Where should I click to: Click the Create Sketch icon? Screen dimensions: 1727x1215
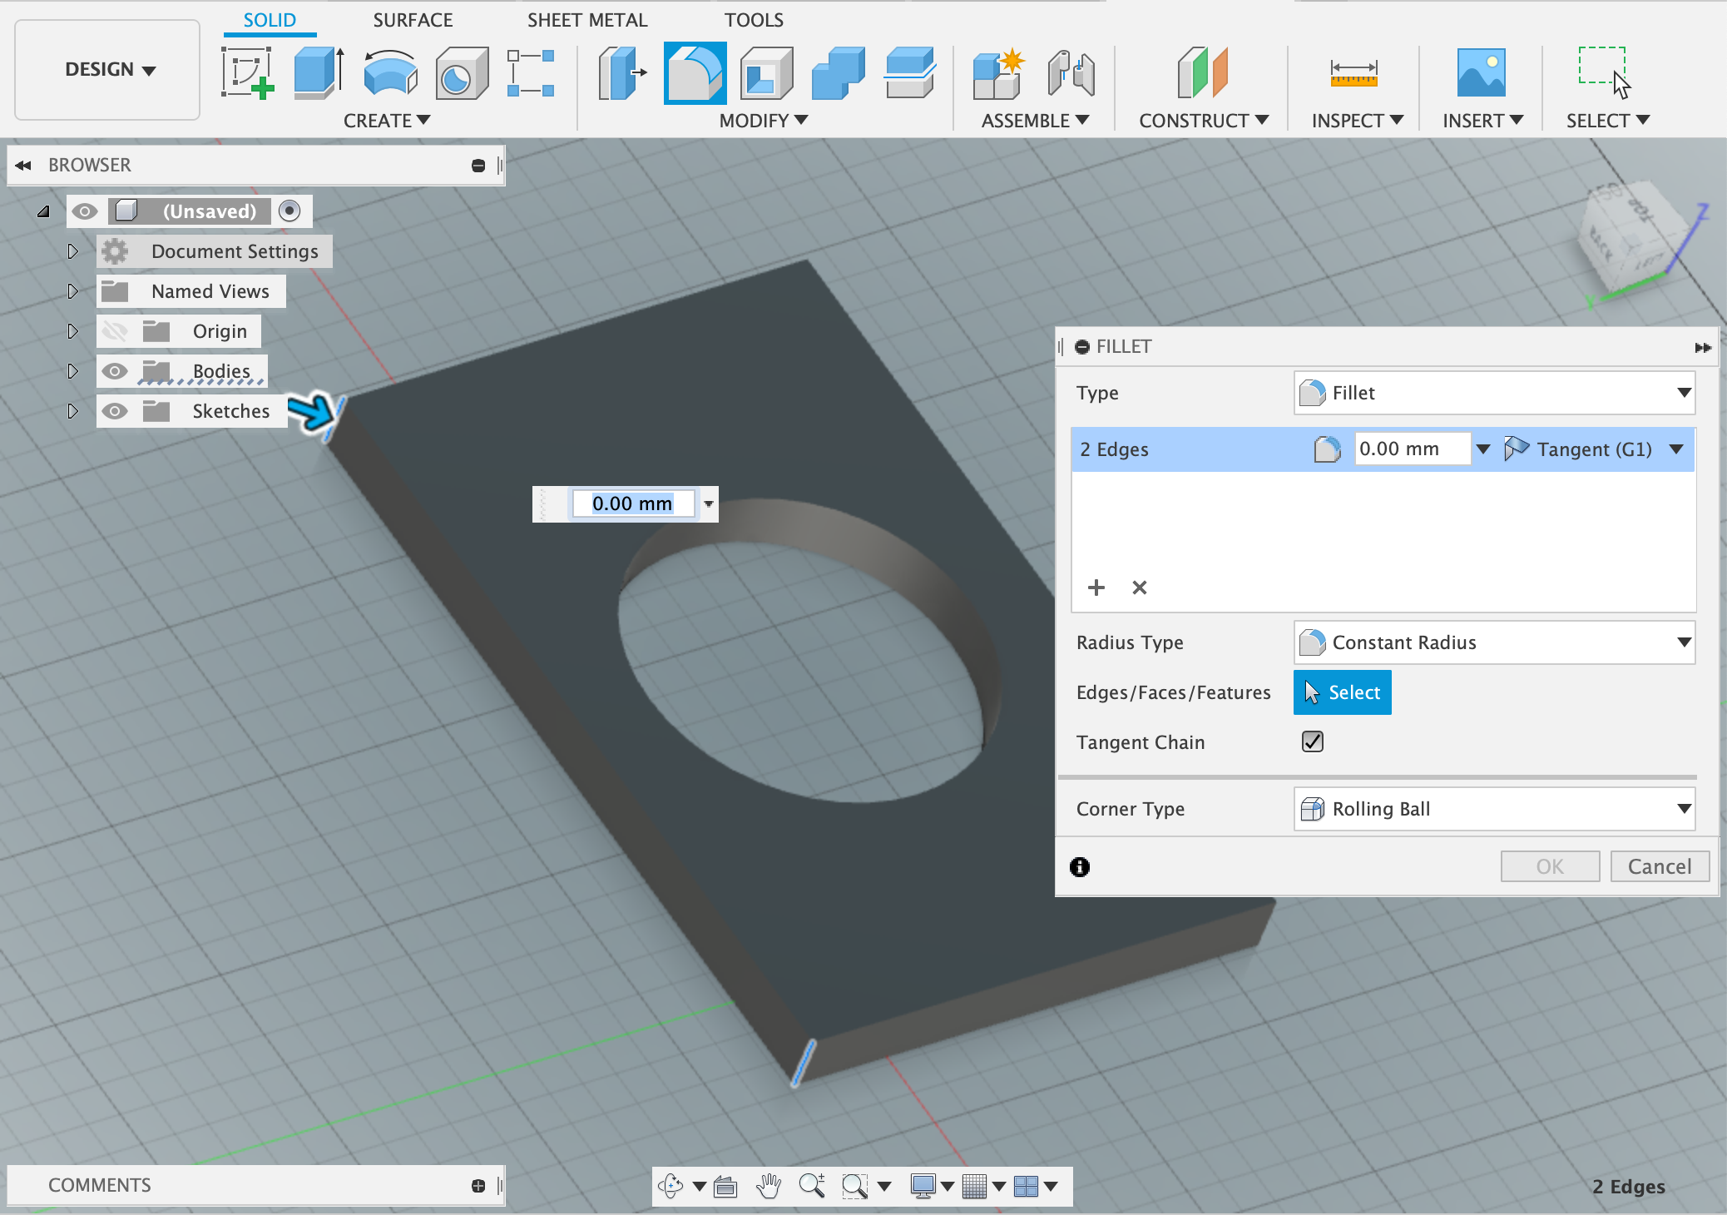click(x=247, y=73)
